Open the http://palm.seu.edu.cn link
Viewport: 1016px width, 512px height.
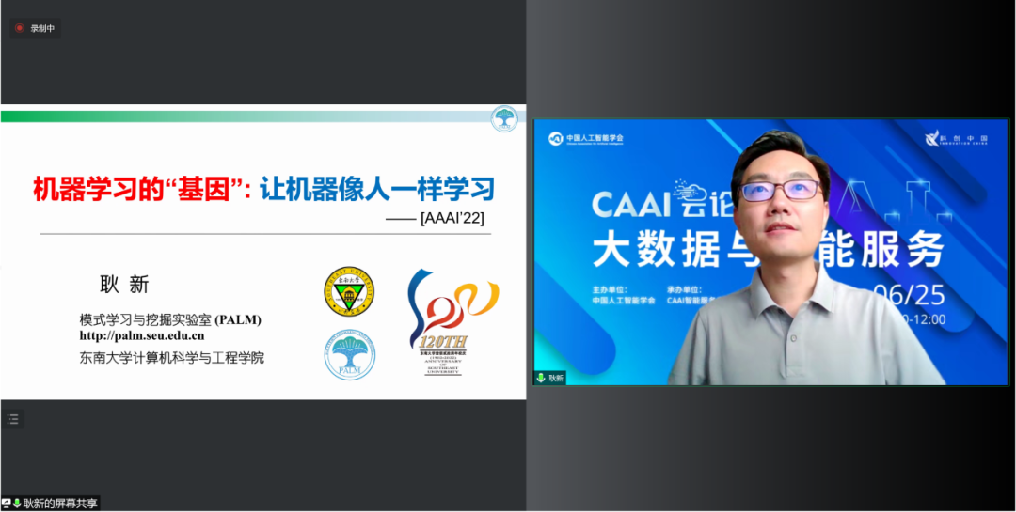tap(142, 335)
